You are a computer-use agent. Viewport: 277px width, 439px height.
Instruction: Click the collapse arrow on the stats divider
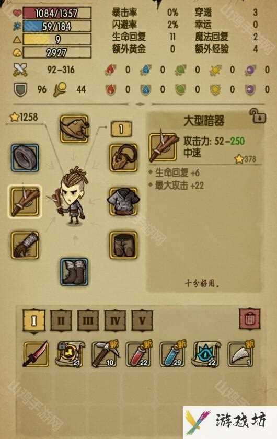point(140,104)
